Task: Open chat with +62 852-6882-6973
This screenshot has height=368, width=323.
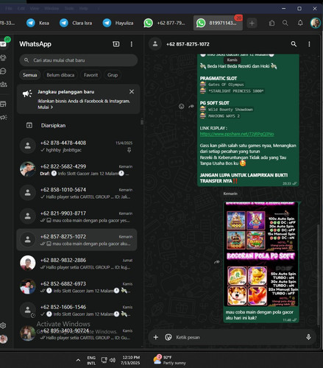Action: pos(77,287)
